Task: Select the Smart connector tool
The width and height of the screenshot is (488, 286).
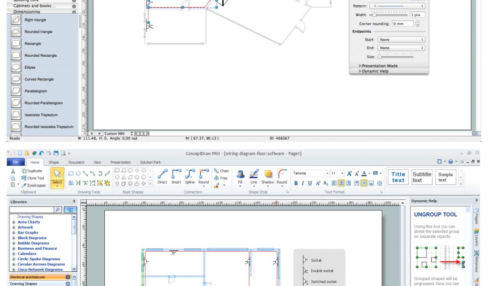Action: [176, 176]
